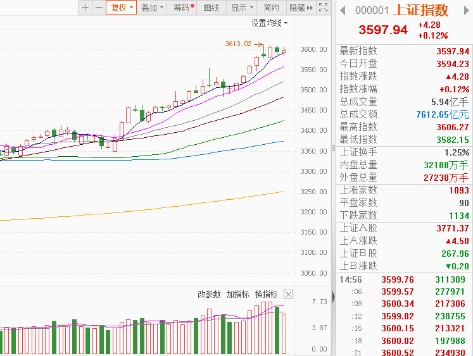This screenshot has height=356, width=473.
Task: Click the 3250.00 price axis label
Action: pos(313,192)
